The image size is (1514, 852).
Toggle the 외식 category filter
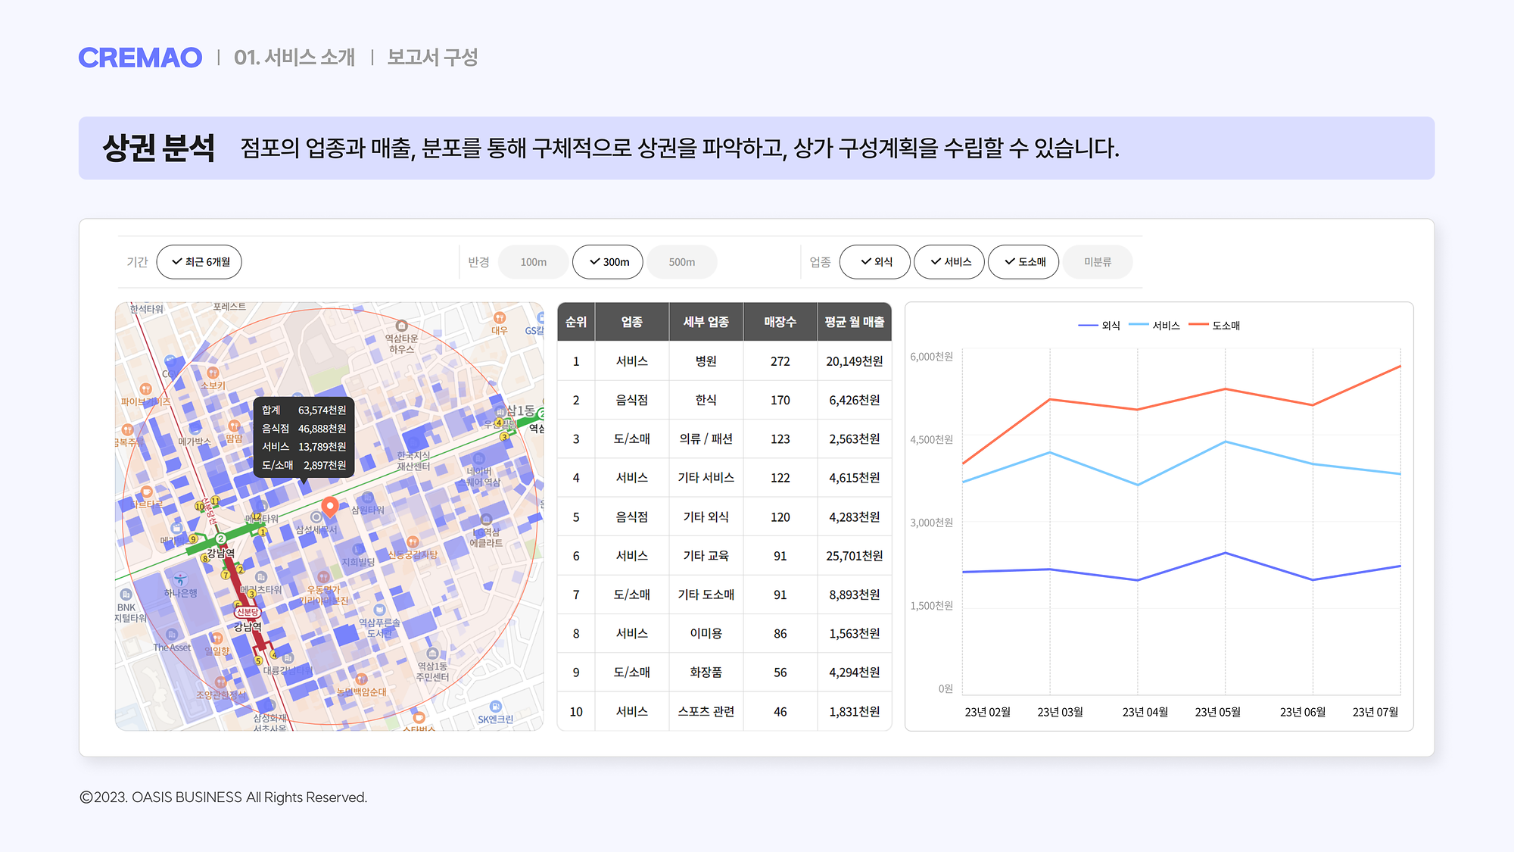tap(874, 262)
